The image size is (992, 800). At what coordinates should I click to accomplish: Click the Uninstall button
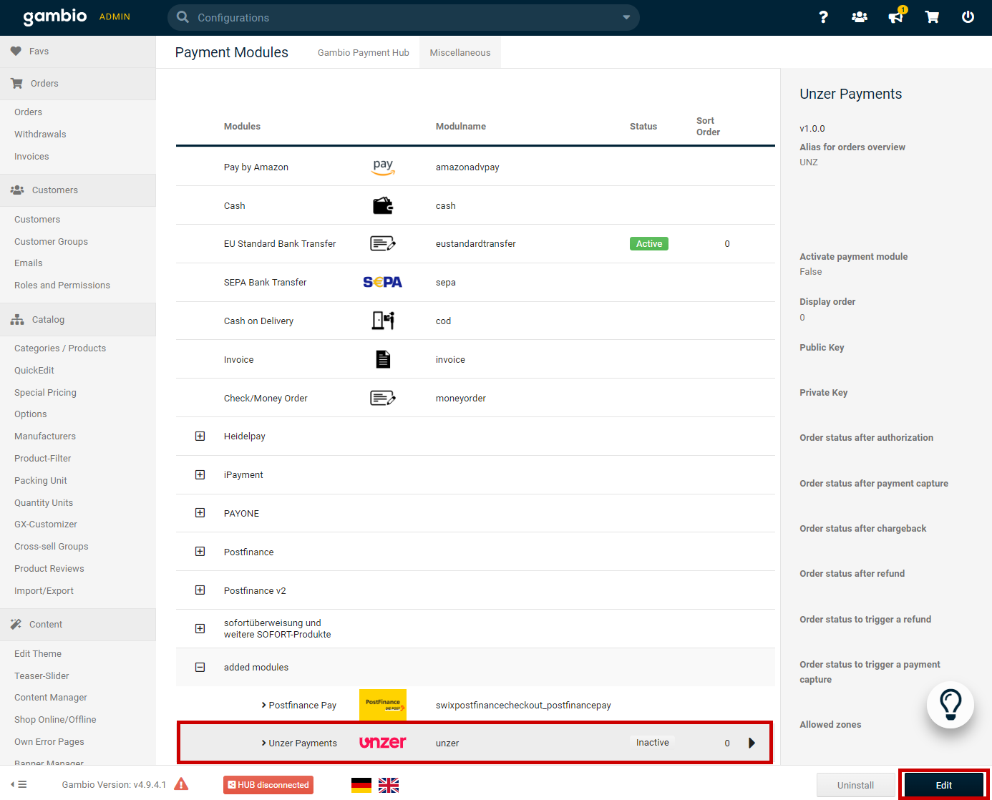click(855, 785)
